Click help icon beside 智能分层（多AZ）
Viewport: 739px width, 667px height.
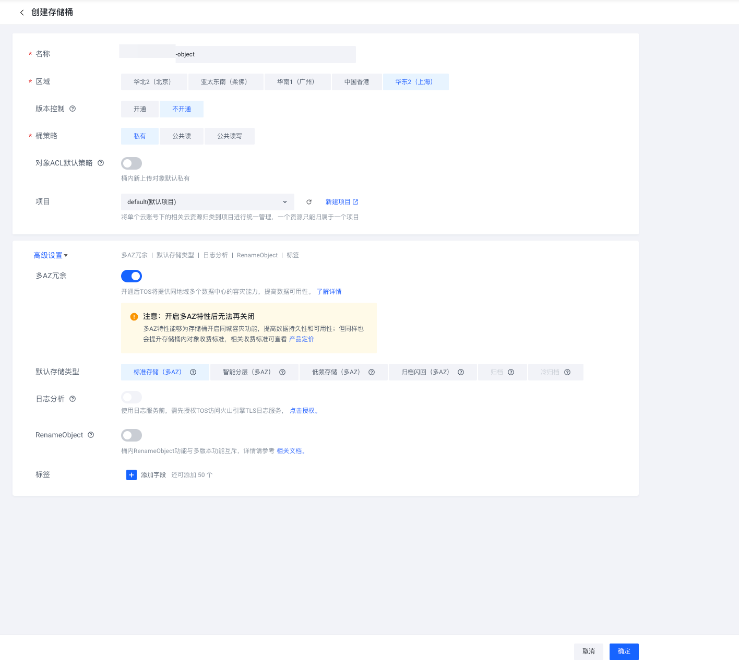[x=282, y=372]
